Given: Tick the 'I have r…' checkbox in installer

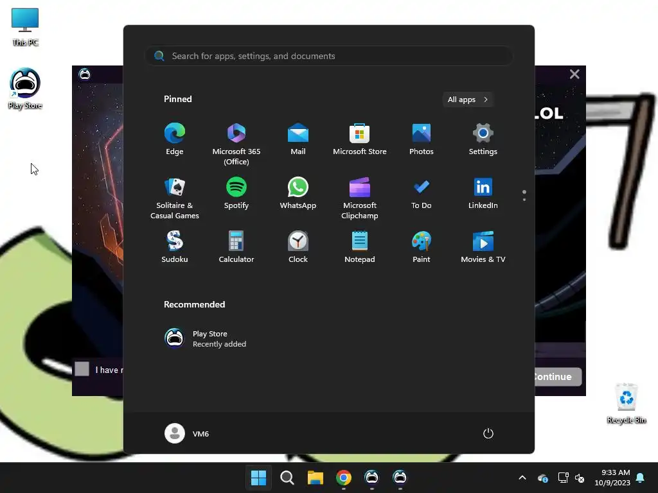Looking at the screenshot, I should coord(82,369).
